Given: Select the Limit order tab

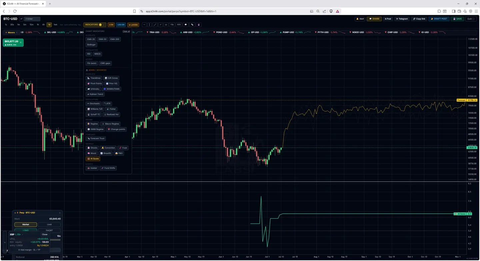Looking at the screenshot, I should [49, 225].
